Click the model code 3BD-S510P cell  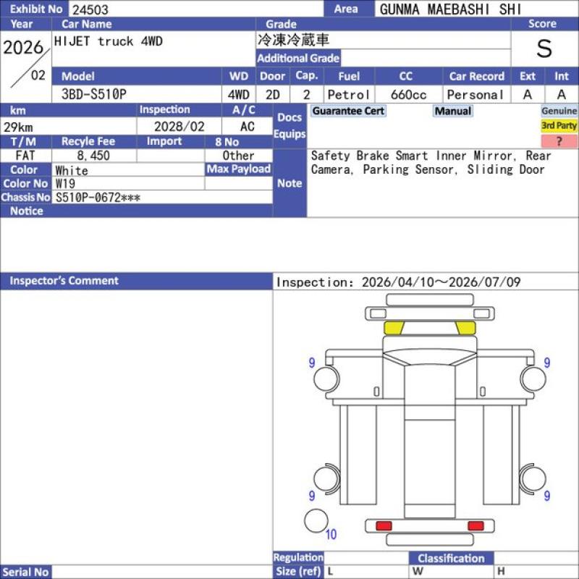[x=137, y=95]
